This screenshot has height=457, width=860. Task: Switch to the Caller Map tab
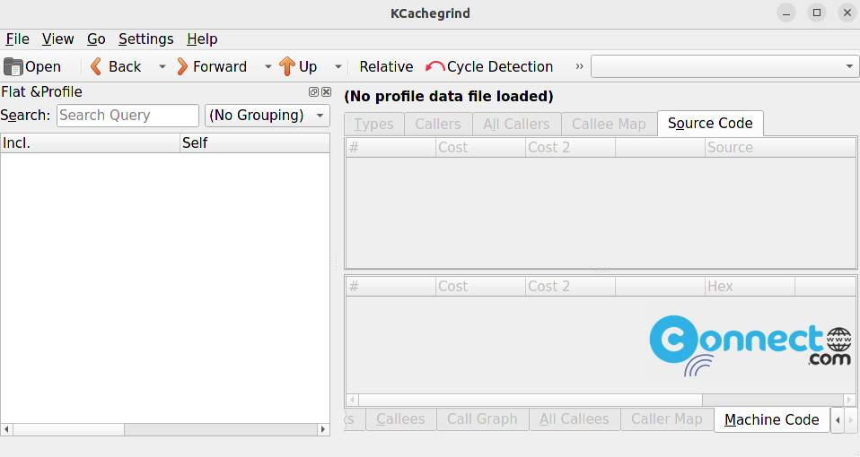pos(666,419)
